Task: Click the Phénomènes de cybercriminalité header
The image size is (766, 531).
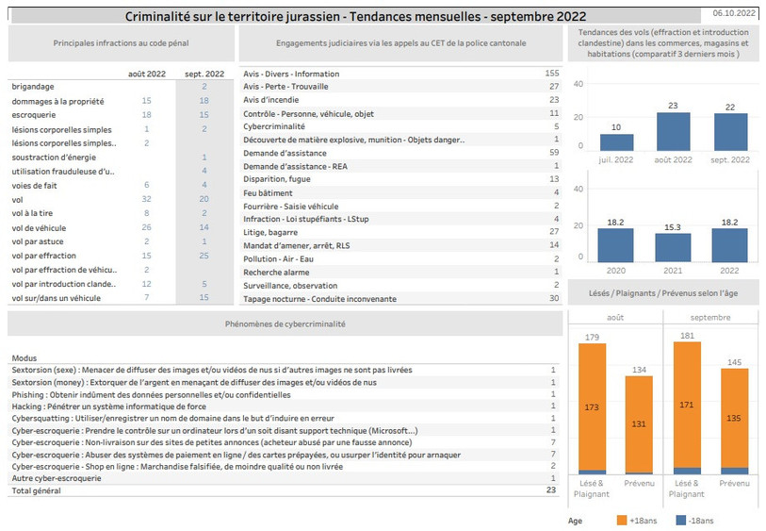Action: (x=285, y=324)
